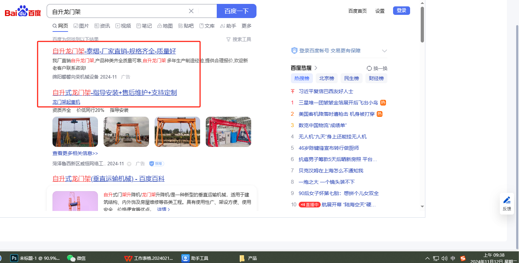Click the Sogou input method tray icon

tap(463, 258)
